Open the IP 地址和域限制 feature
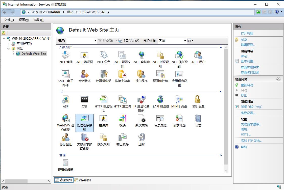 (x=141, y=104)
